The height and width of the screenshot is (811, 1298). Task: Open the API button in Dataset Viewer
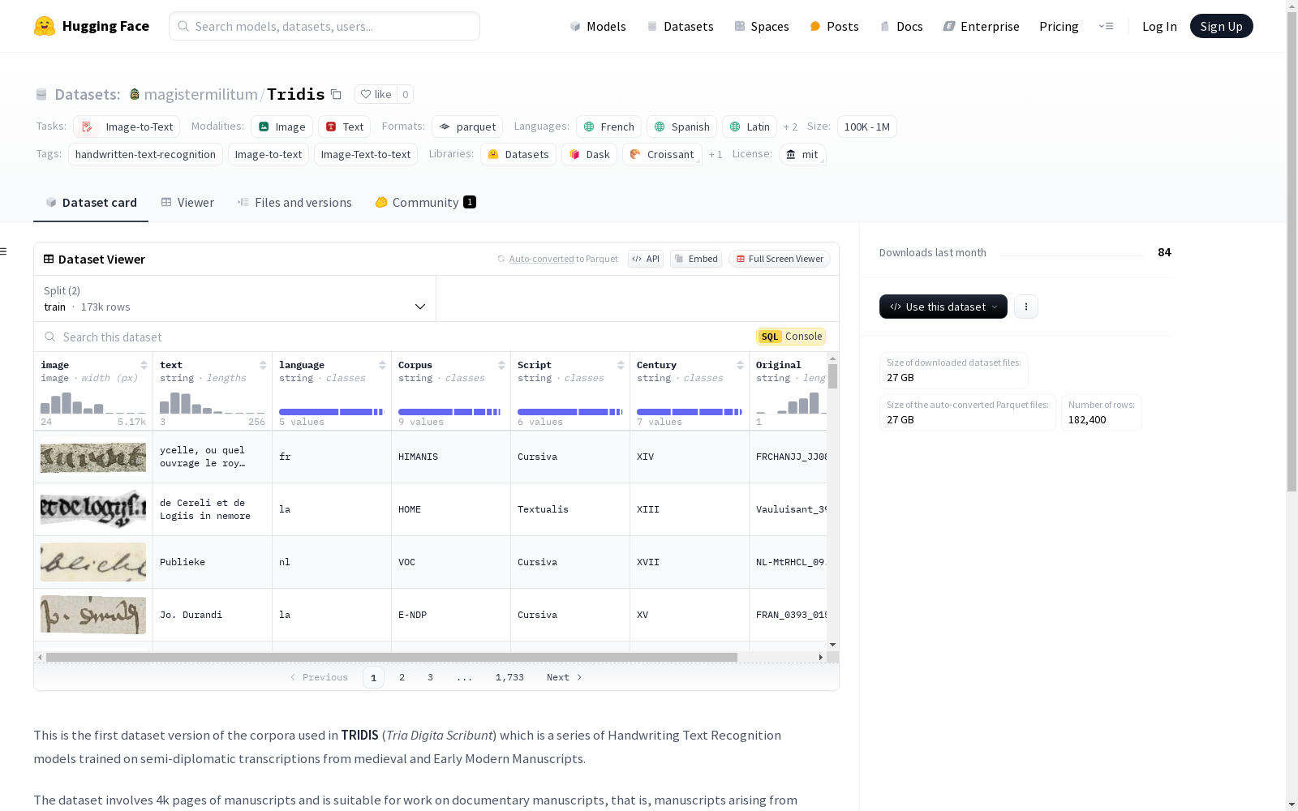(x=646, y=259)
